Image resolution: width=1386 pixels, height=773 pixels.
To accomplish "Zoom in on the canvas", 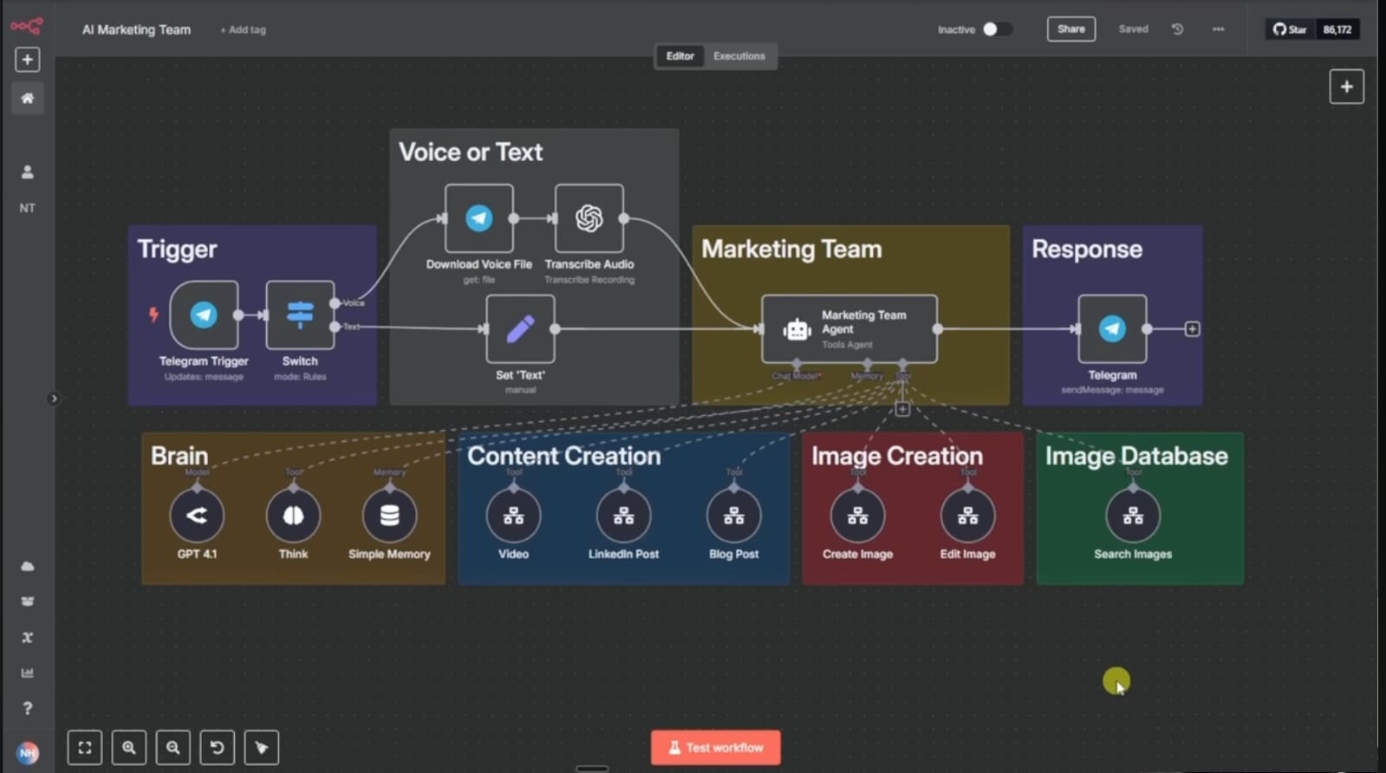I will [128, 747].
